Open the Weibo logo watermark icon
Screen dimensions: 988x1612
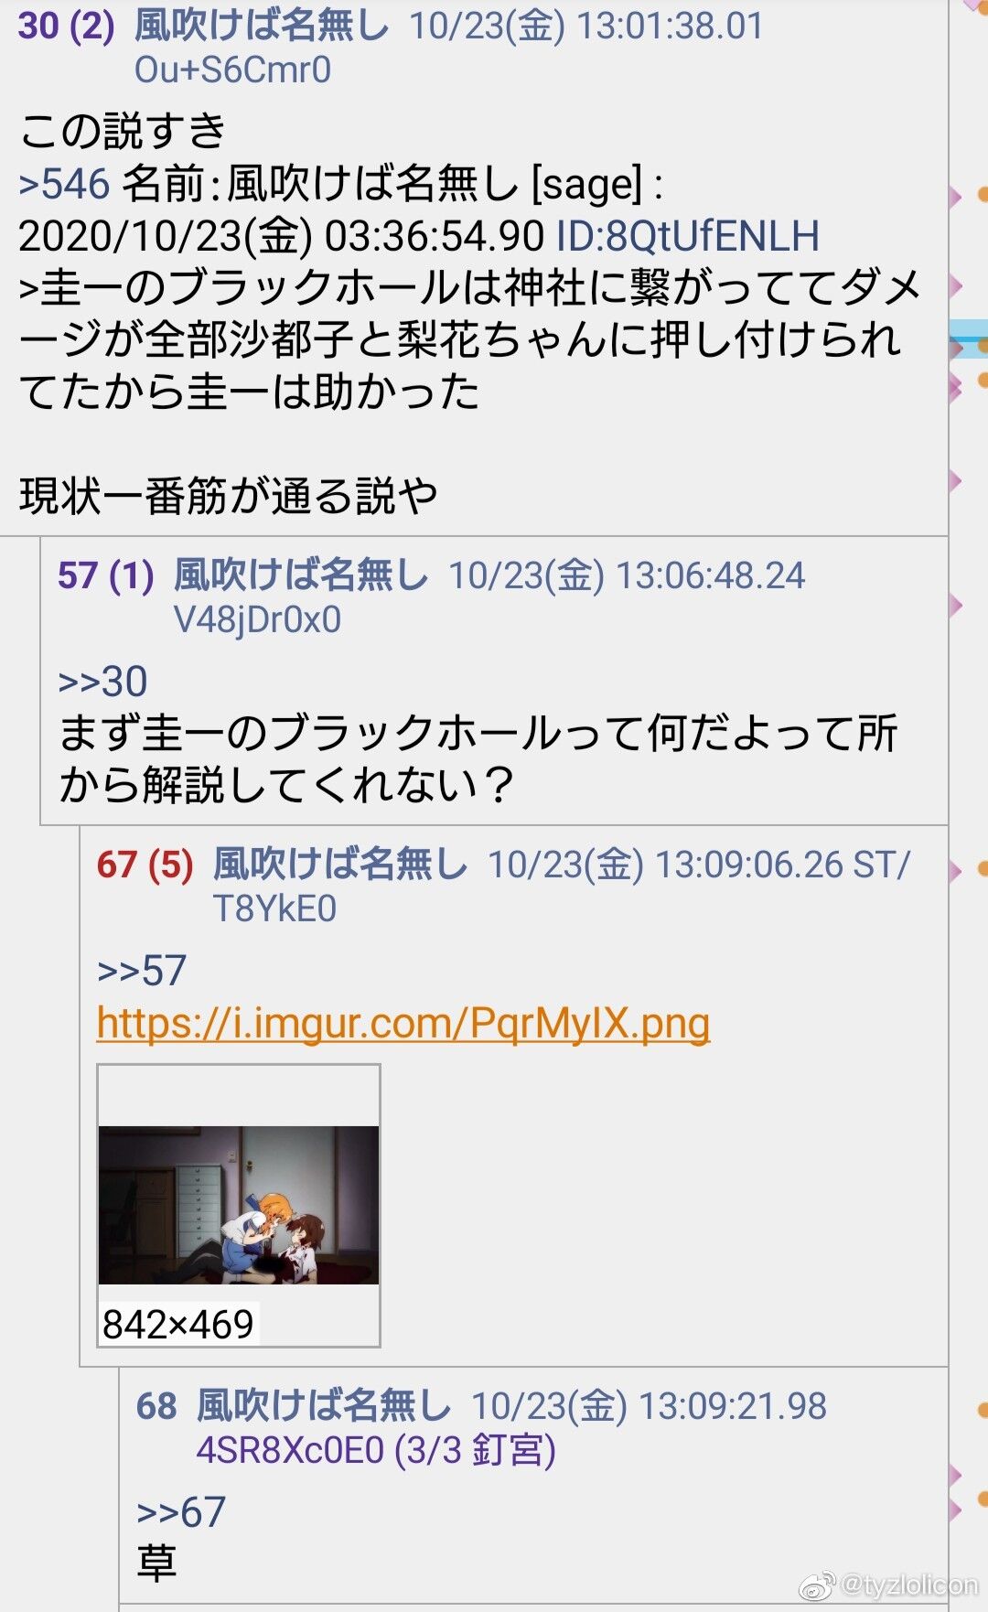pos(817,1585)
